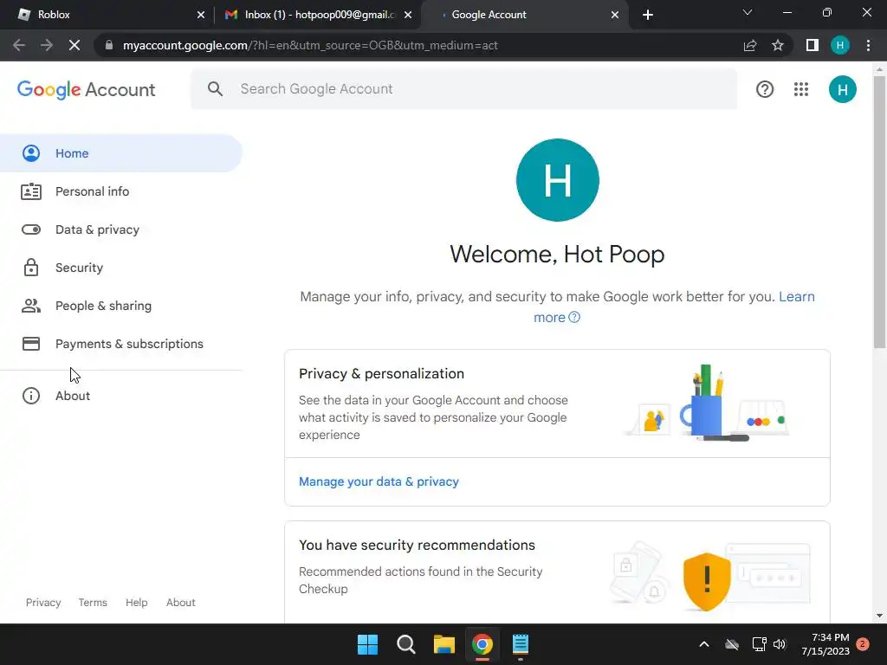
Task: Close the Roblox tab
Action: [201, 15]
